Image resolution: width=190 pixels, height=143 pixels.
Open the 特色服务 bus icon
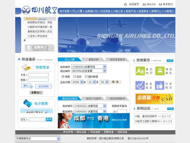click(x=160, y=71)
